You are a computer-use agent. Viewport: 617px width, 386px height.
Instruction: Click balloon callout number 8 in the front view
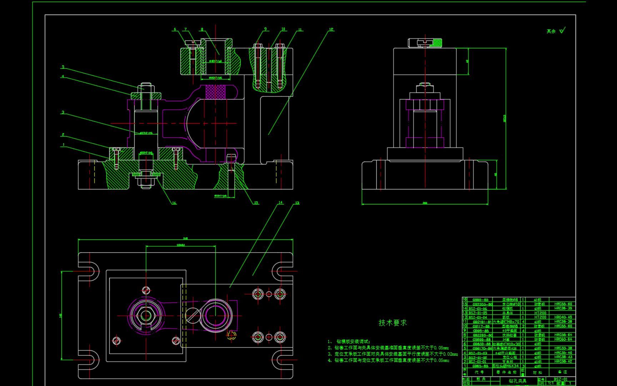(x=202, y=29)
